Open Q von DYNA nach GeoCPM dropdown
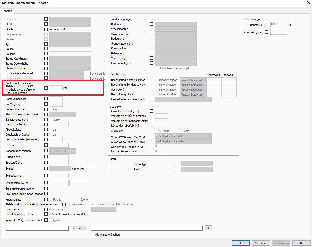312x247 pixels. tap(183, 136)
